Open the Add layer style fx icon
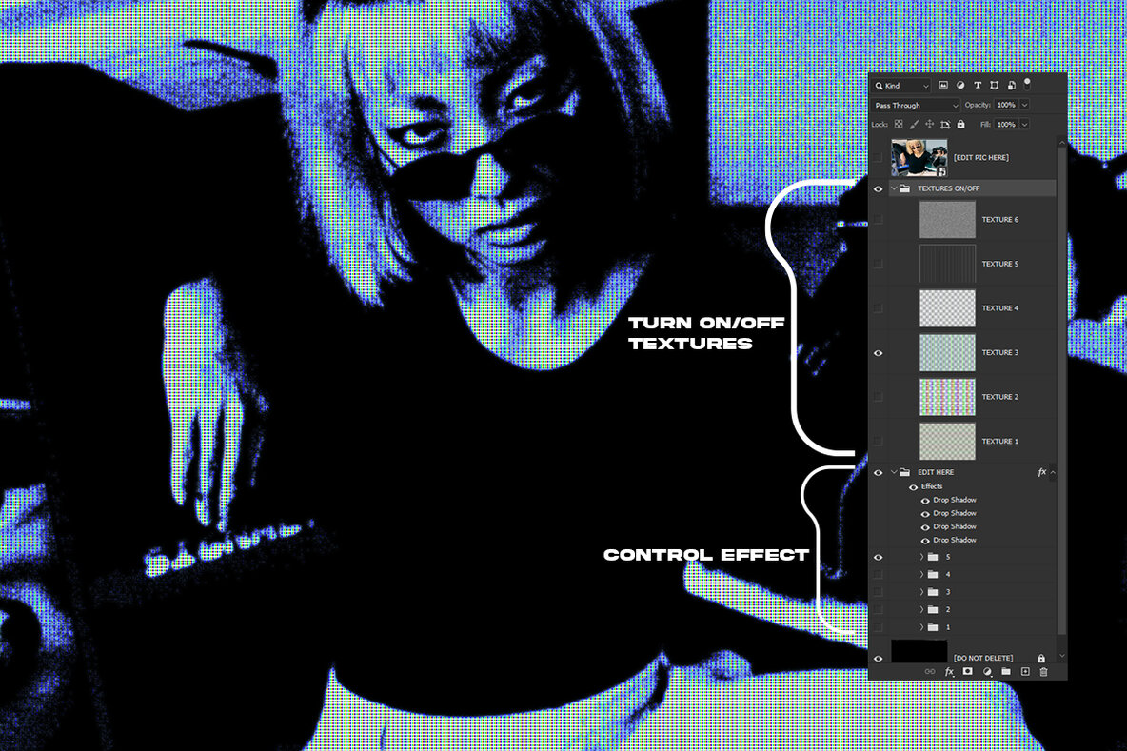This screenshot has width=1127, height=751. coord(949,671)
